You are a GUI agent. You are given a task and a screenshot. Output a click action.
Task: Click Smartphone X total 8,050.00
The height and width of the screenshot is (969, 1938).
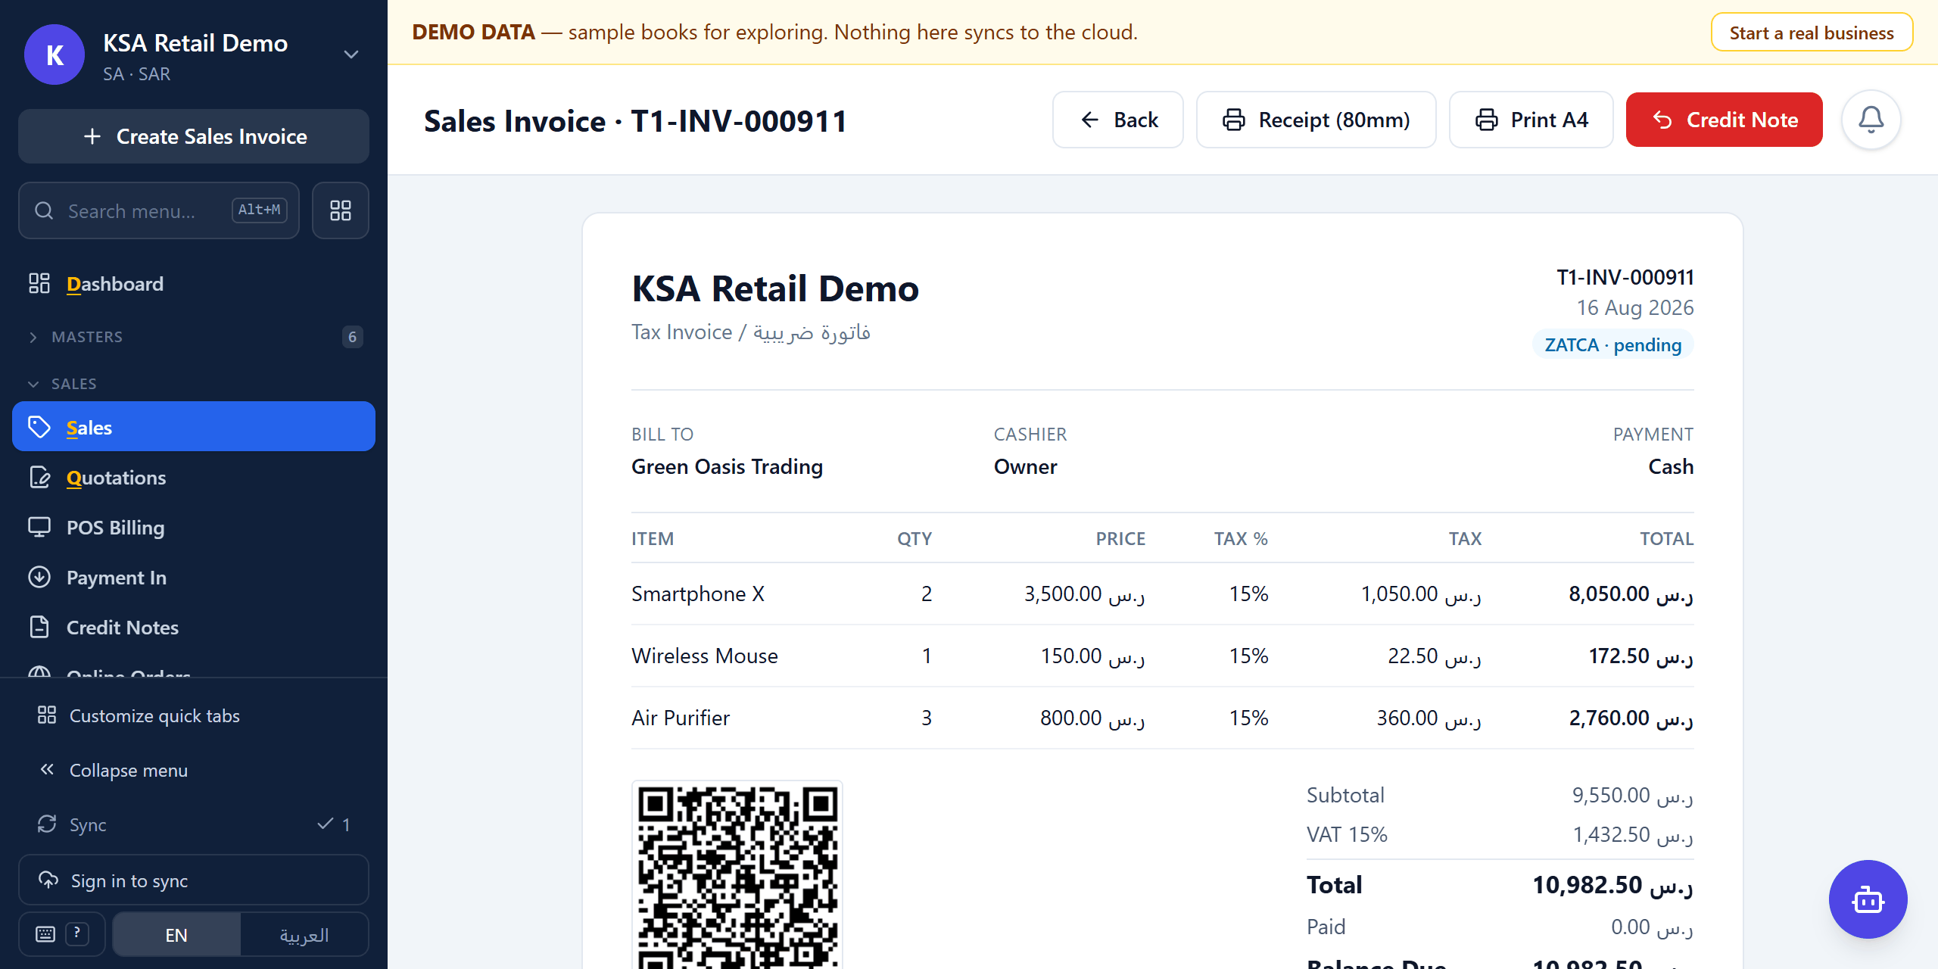[1631, 594]
